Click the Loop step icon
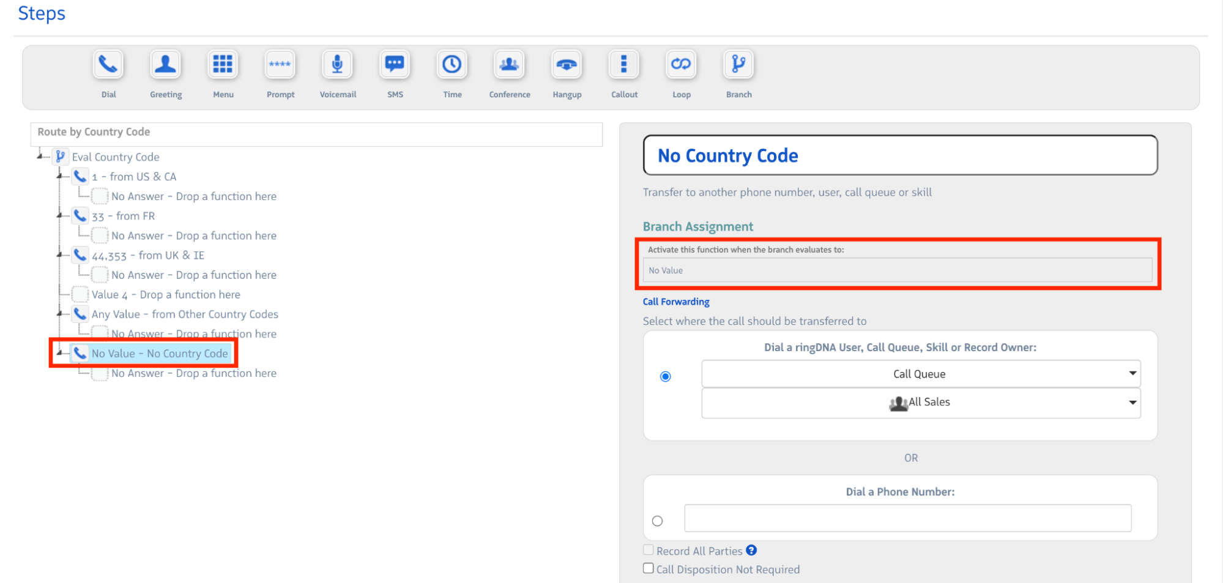The image size is (1223, 583). (x=681, y=65)
